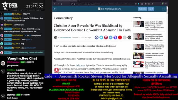Click the account profile icon in the browser toolbar

click(x=149, y=4)
